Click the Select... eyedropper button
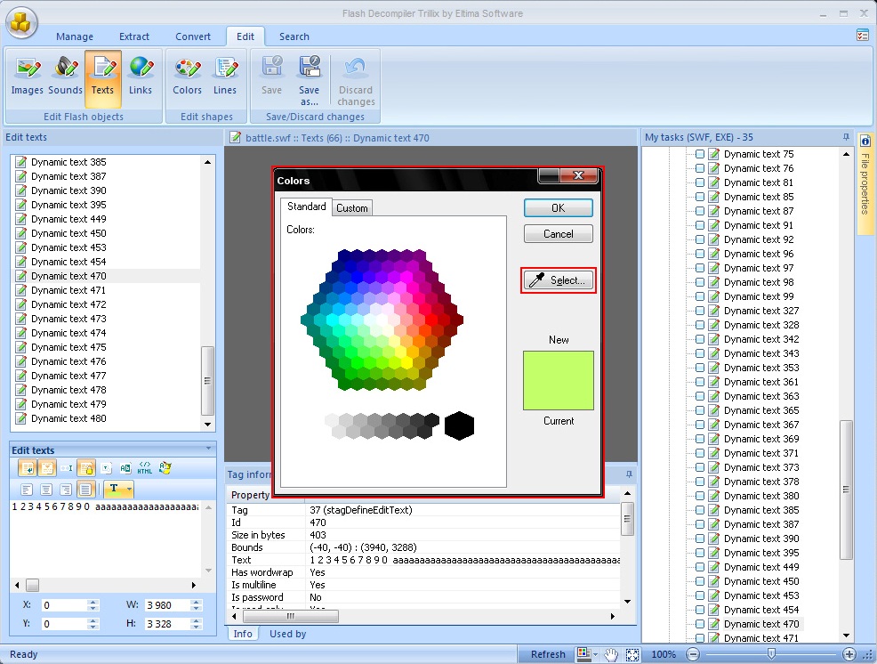 coord(559,280)
